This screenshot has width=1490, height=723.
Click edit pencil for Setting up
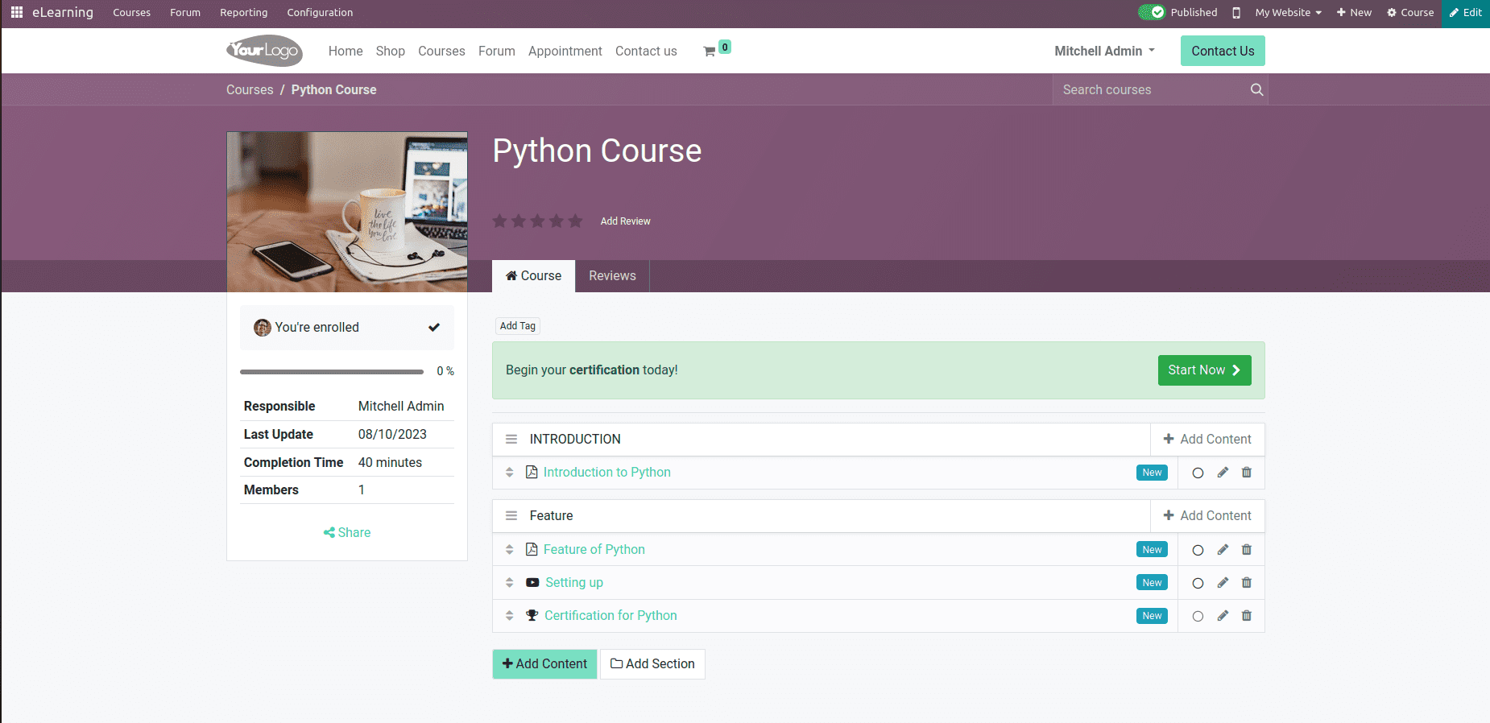pyautogui.click(x=1223, y=583)
